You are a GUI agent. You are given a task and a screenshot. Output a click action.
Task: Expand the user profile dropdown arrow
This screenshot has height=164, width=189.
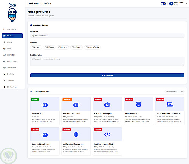(186, 3)
